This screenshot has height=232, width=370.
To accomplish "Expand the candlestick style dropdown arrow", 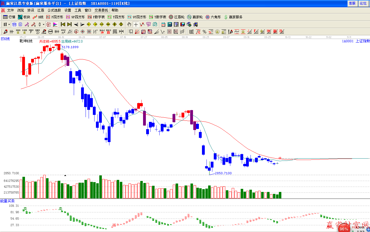I will [43, 24].
